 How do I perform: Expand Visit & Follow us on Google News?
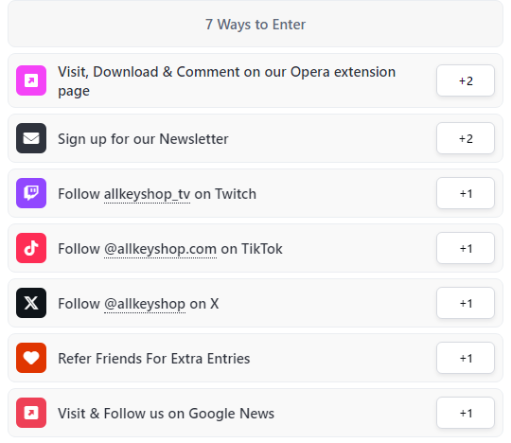[255, 413]
